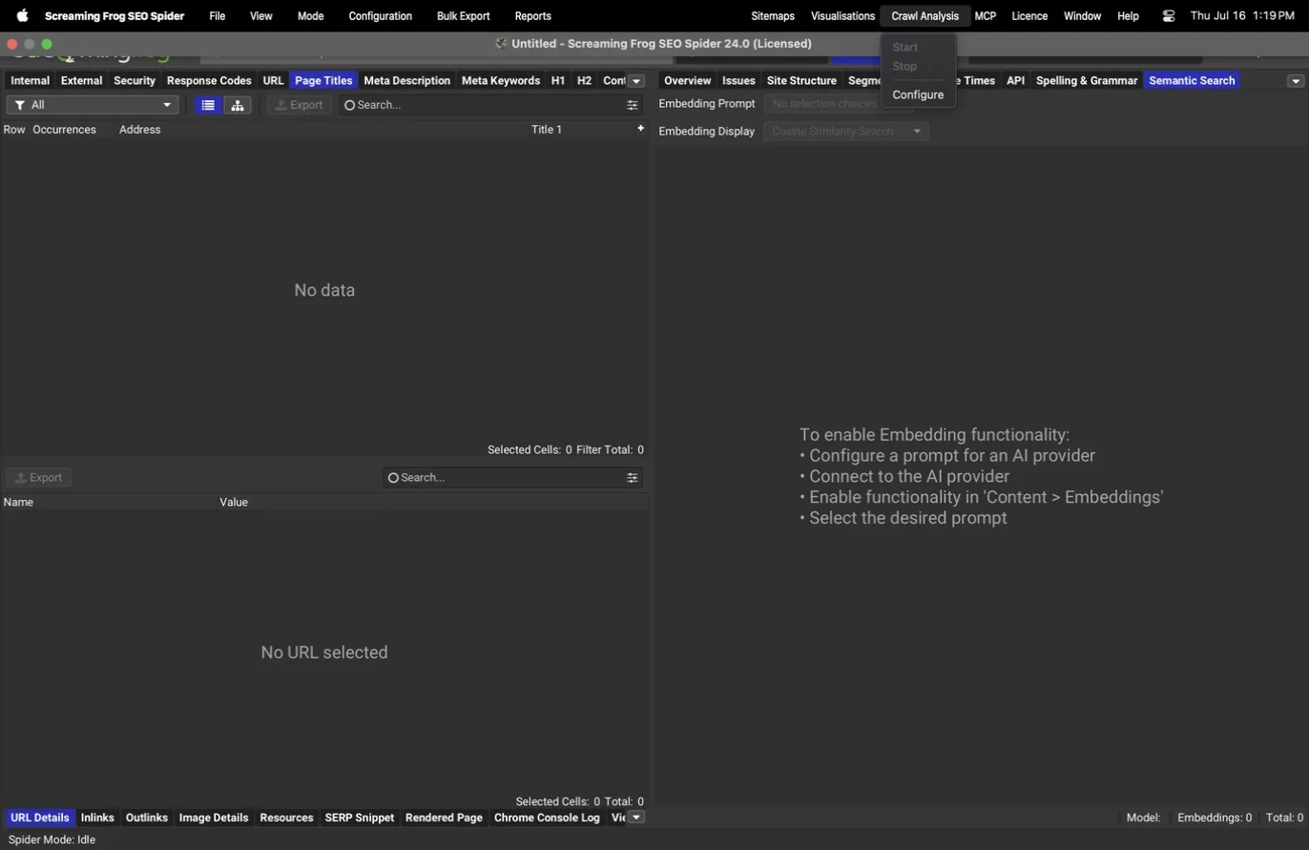Switch to the API tab
This screenshot has width=1309, height=850.
click(1015, 81)
